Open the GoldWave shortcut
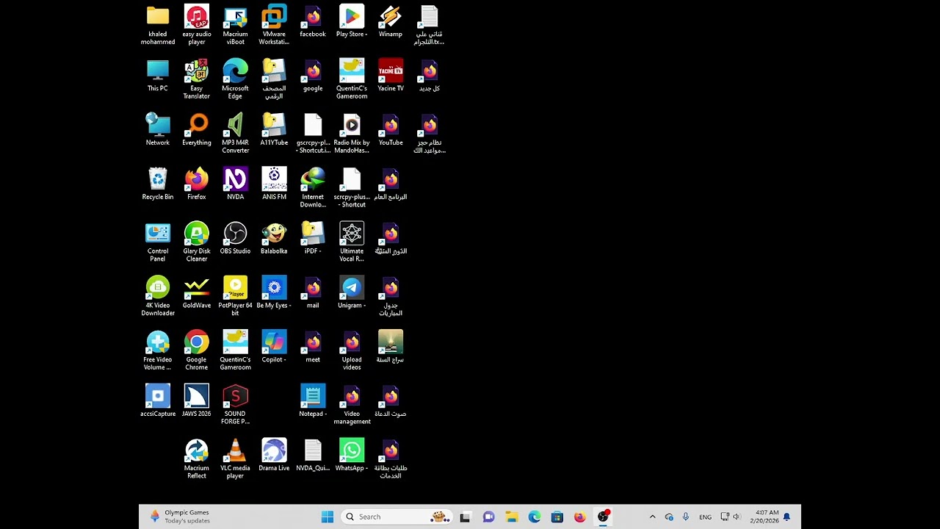This screenshot has width=940, height=529. 197,293
